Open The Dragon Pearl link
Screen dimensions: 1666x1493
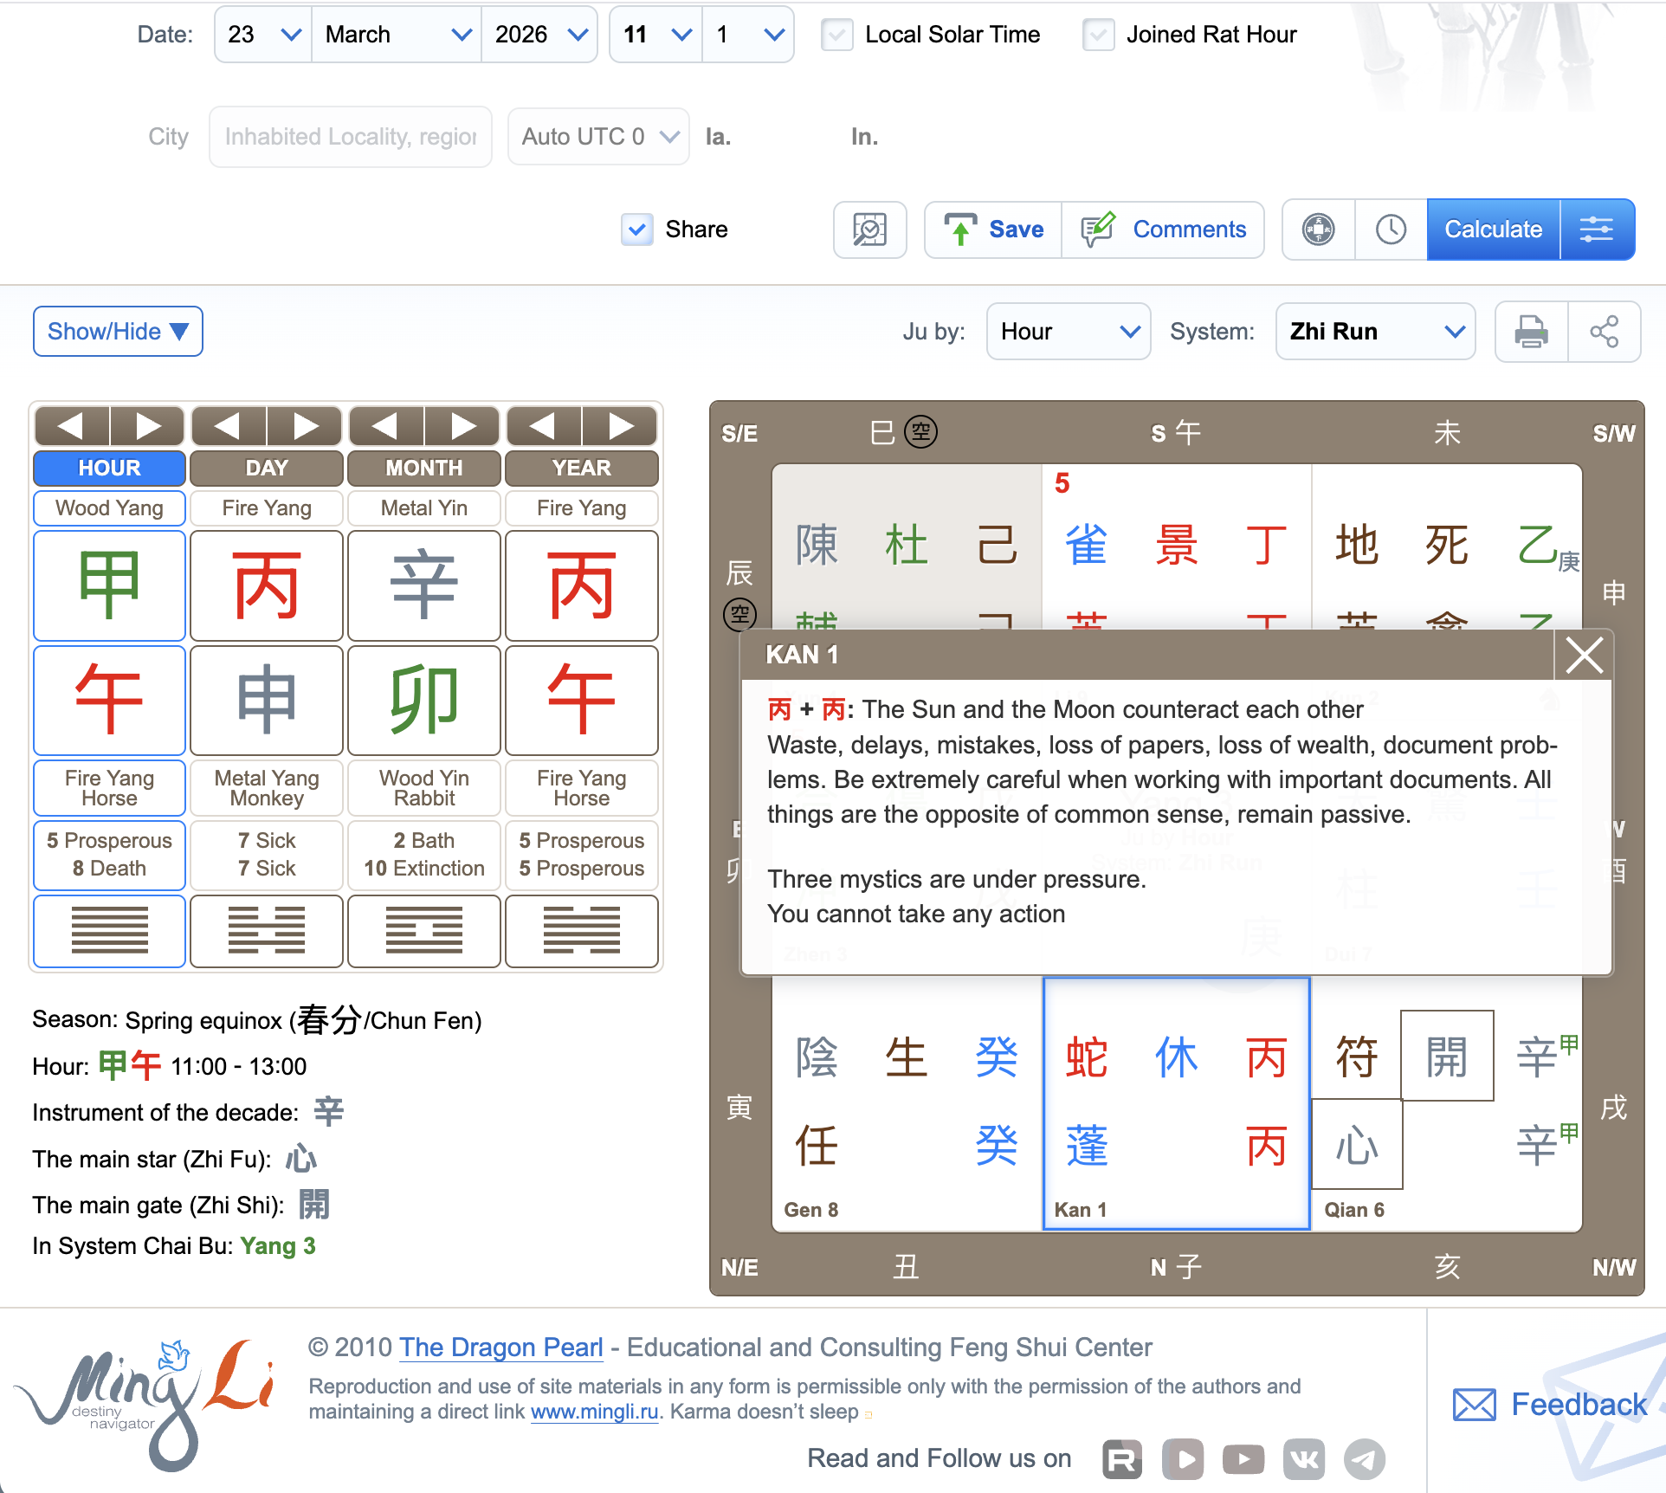(500, 1348)
